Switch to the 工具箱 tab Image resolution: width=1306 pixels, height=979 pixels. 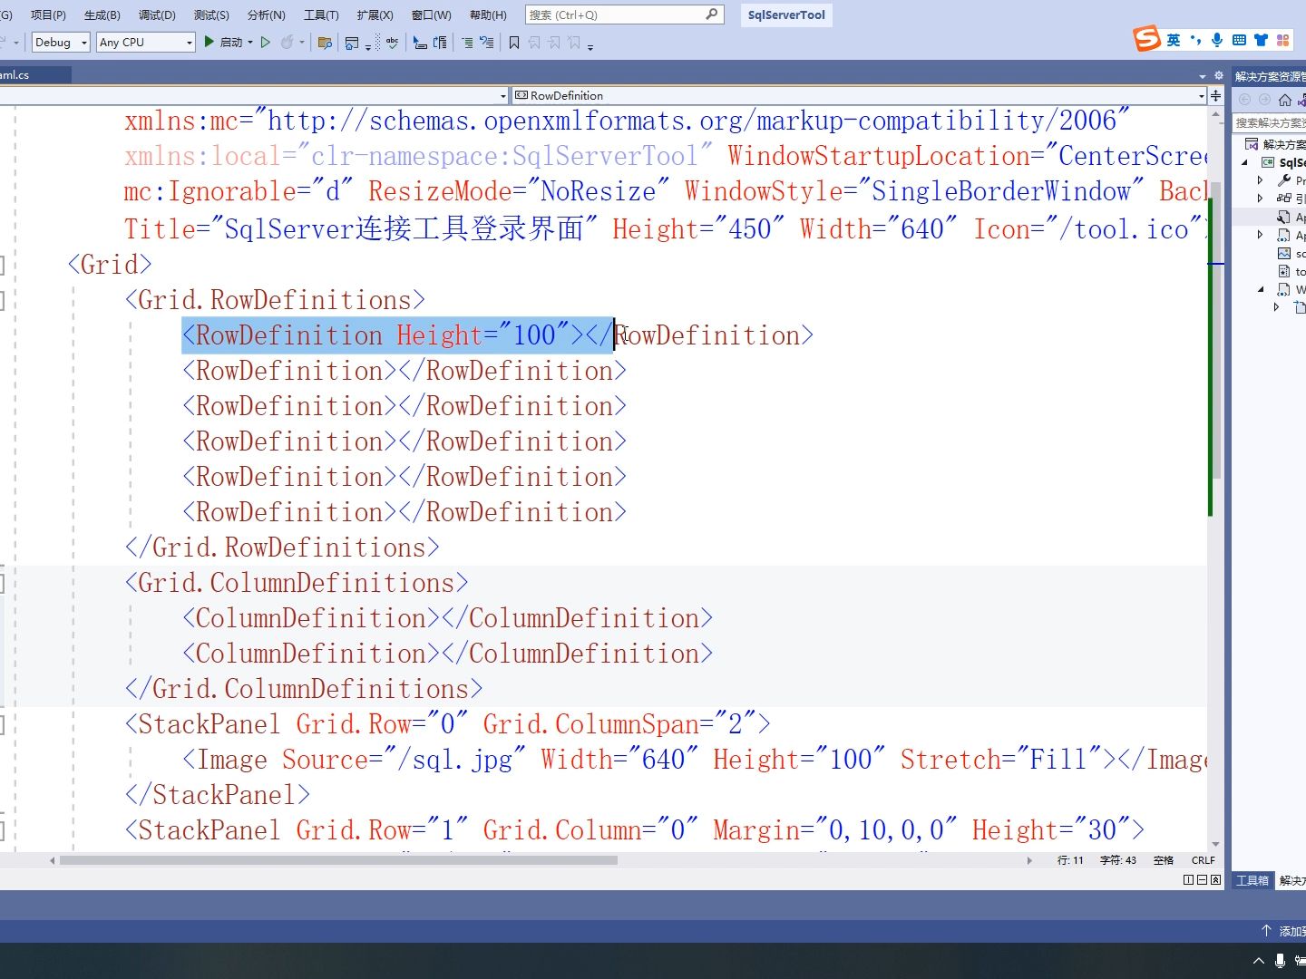tap(1252, 879)
